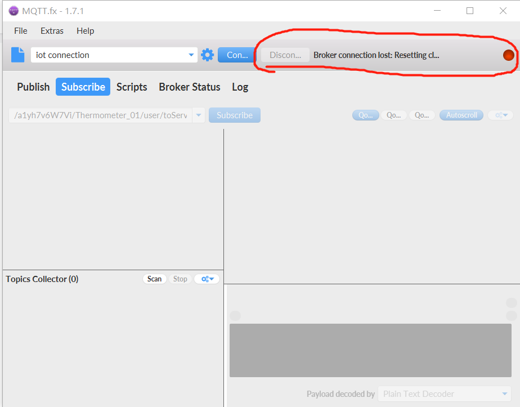Select the middle QoS 1 toggle

coord(393,115)
